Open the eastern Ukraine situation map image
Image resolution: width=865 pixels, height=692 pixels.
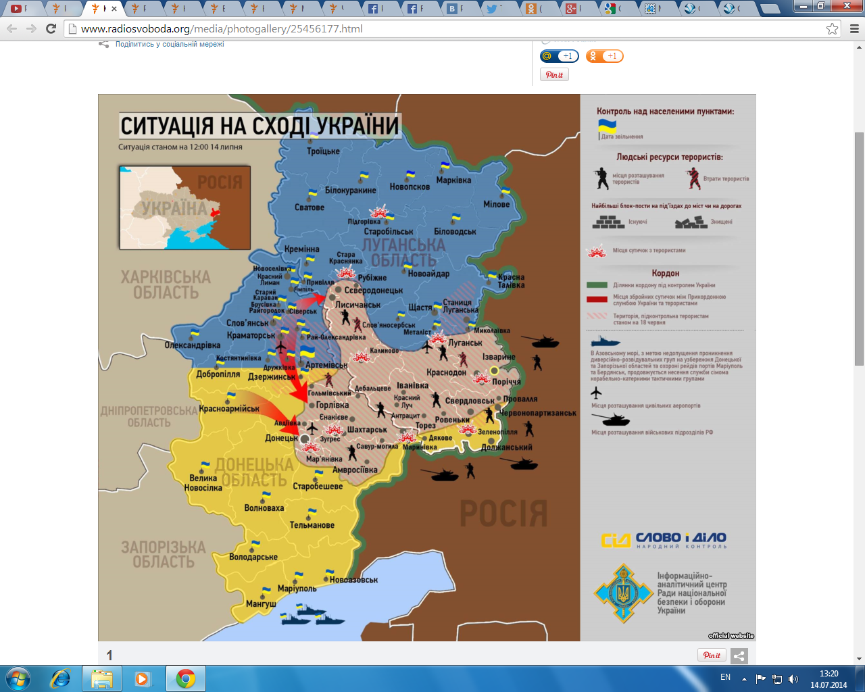coord(427,368)
